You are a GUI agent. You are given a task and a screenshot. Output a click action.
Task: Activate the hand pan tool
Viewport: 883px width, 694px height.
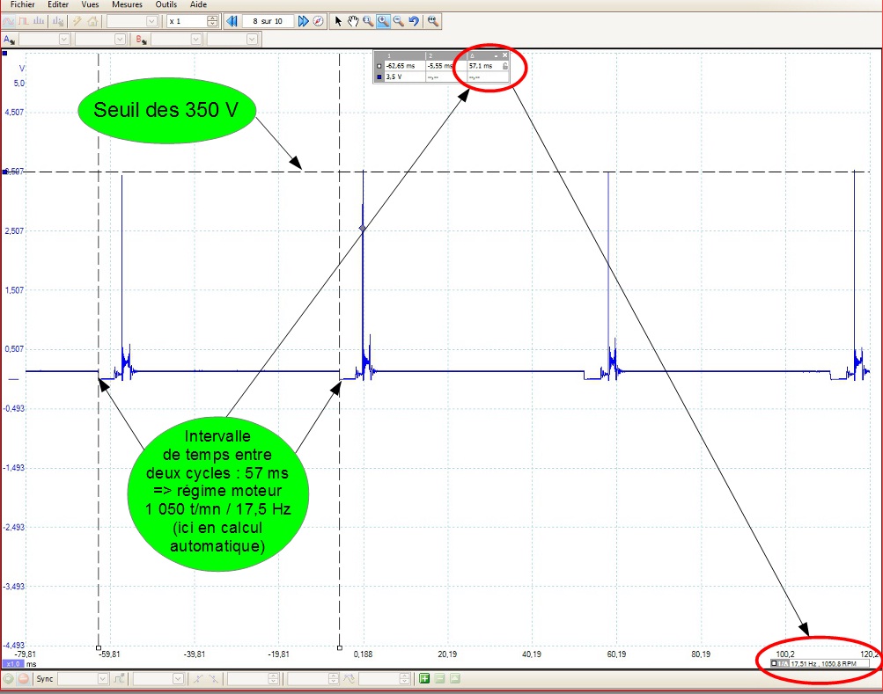pos(353,21)
